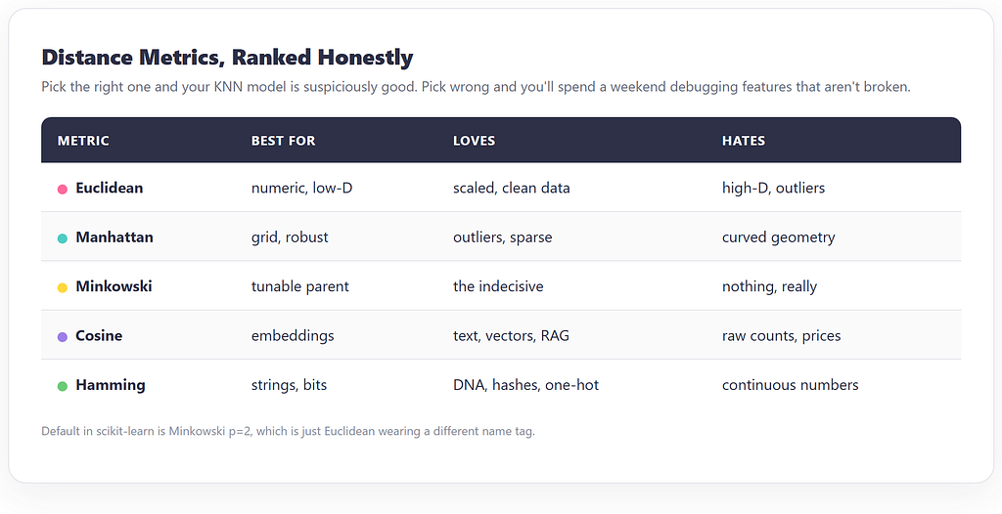Select the Euclidean metric name
The height and width of the screenshot is (514, 1002).
pos(110,188)
